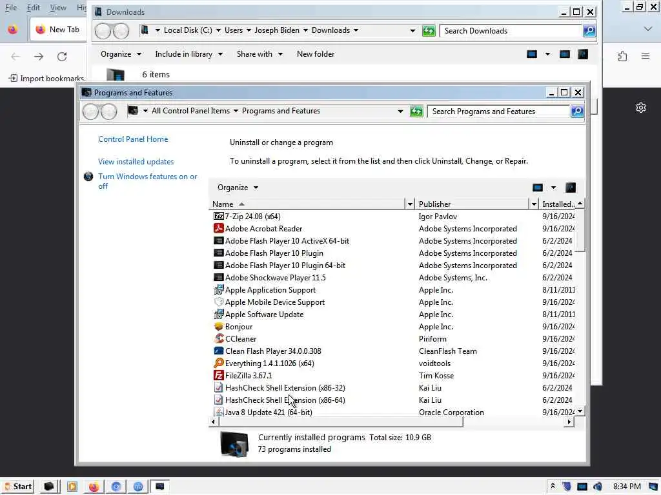661x495 pixels.
Task: Click the CCleaner program icon
Action: tap(218, 339)
